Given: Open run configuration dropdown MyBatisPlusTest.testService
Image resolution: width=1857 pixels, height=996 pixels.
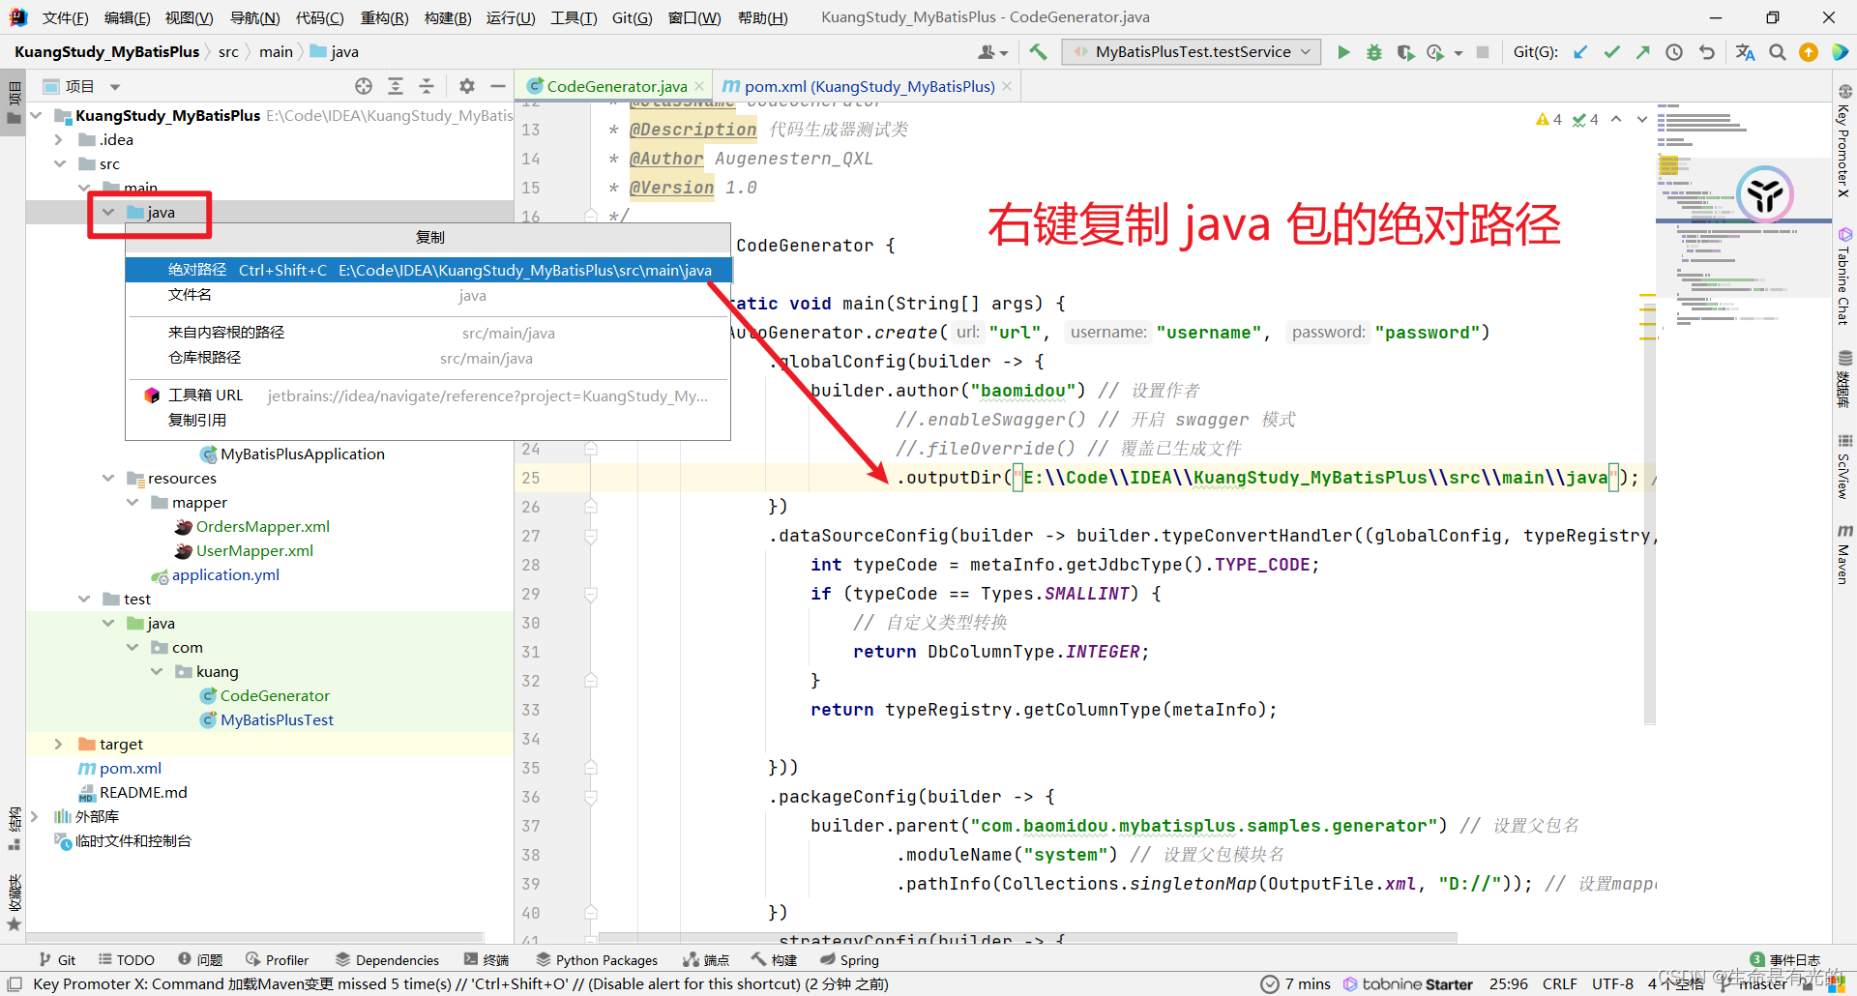Looking at the screenshot, I should pyautogui.click(x=1192, y=52).
